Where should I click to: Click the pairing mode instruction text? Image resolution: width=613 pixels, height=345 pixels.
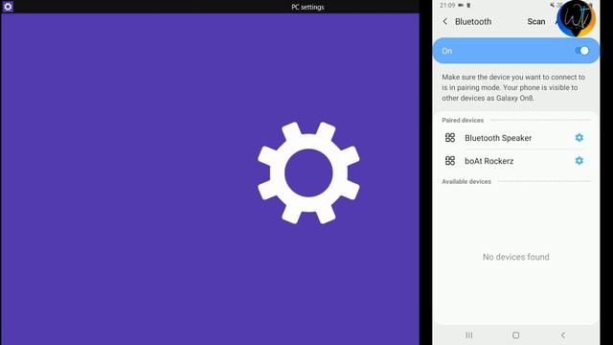[513, 87]
